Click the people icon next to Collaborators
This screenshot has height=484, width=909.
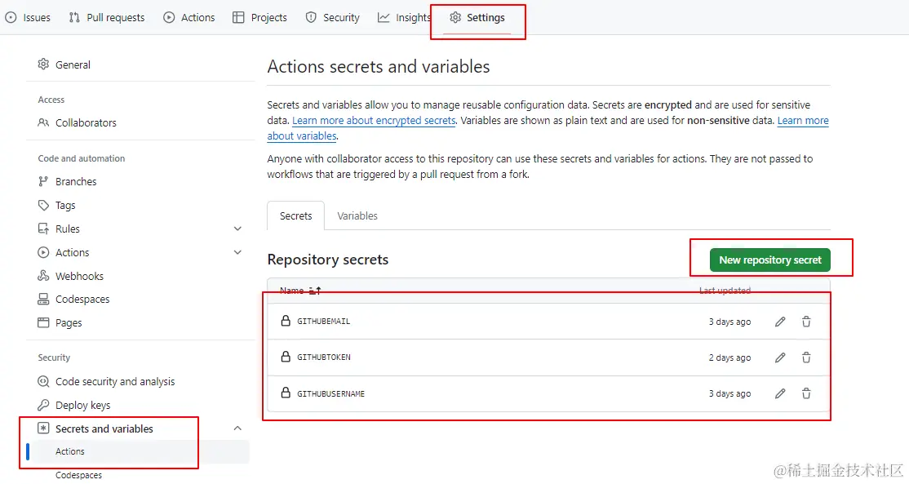coord(43,122)
